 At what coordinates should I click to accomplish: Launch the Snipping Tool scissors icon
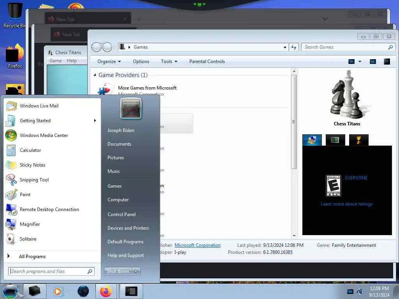[11, 180]
